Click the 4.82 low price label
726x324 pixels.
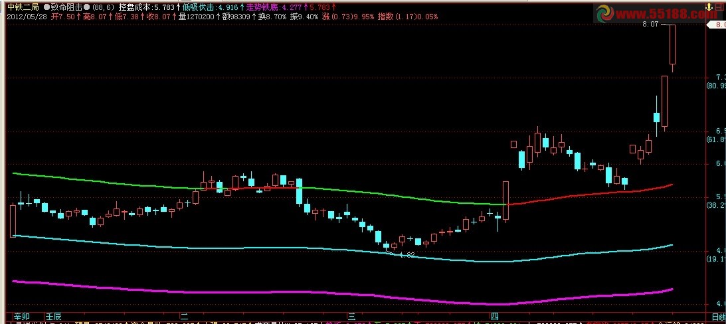406,254
